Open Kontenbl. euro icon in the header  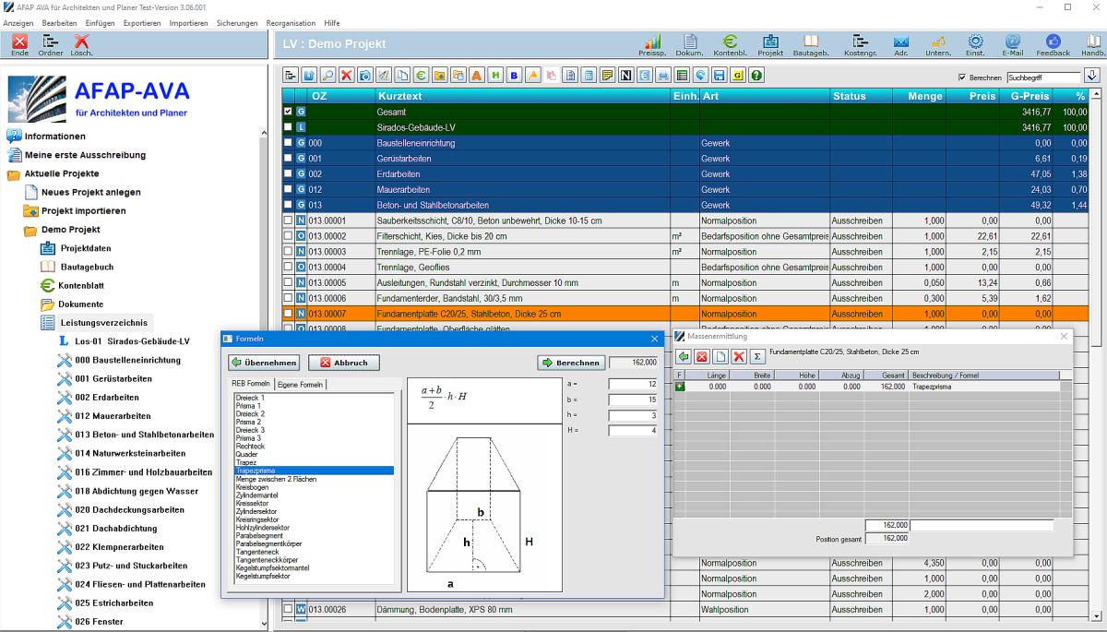(x=730, y=45)
